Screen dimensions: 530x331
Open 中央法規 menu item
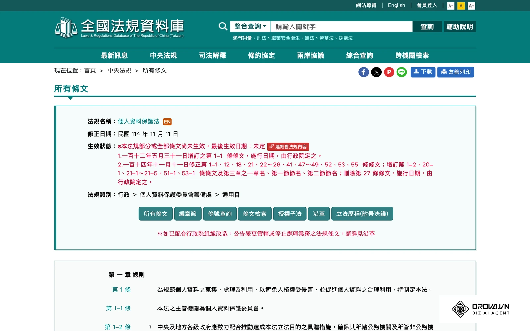pos(163,55)
